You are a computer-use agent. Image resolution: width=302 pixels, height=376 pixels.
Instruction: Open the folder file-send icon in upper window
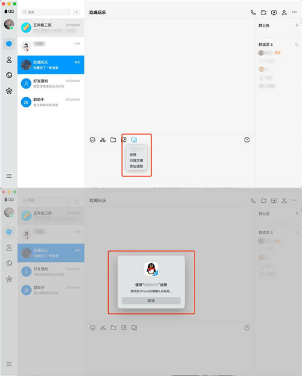point(113,140)
